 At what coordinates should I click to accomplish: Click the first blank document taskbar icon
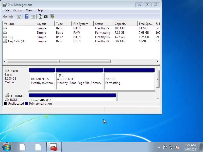[22, 147]
